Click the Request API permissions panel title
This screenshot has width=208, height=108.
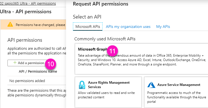[x=101, y=4]
